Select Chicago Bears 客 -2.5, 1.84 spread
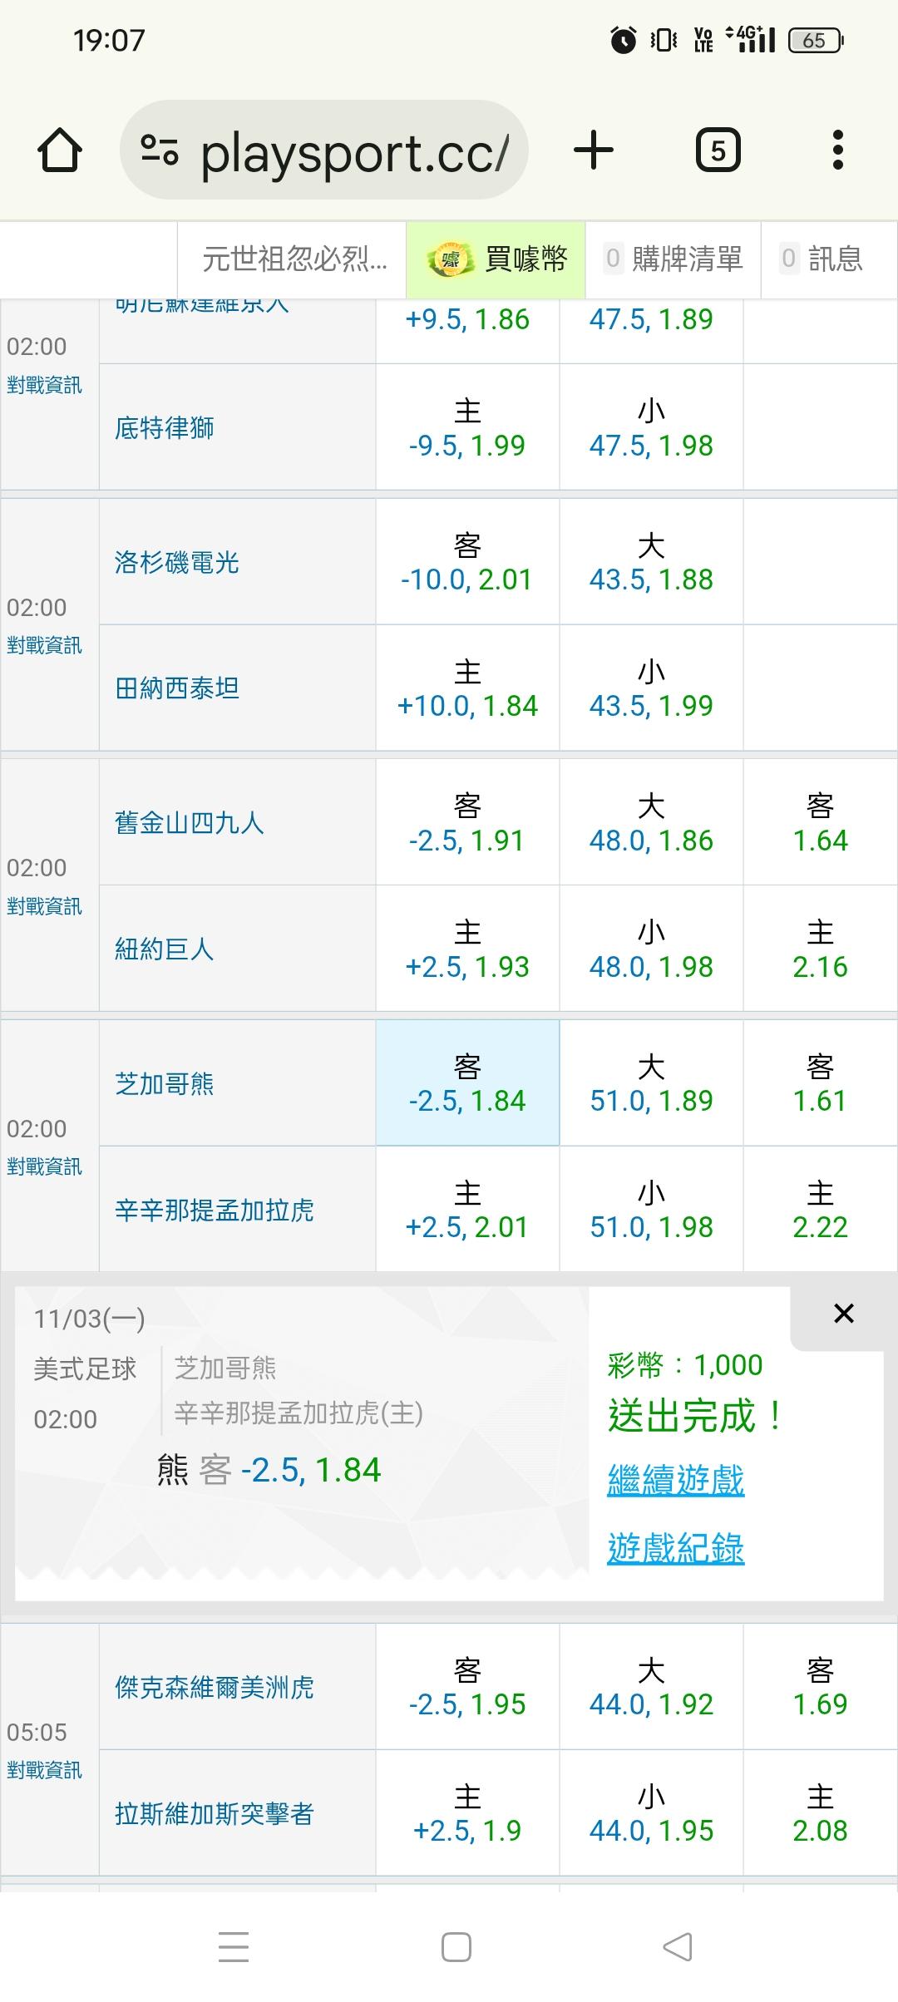 pyautogui.click(x=467, y=1083)
